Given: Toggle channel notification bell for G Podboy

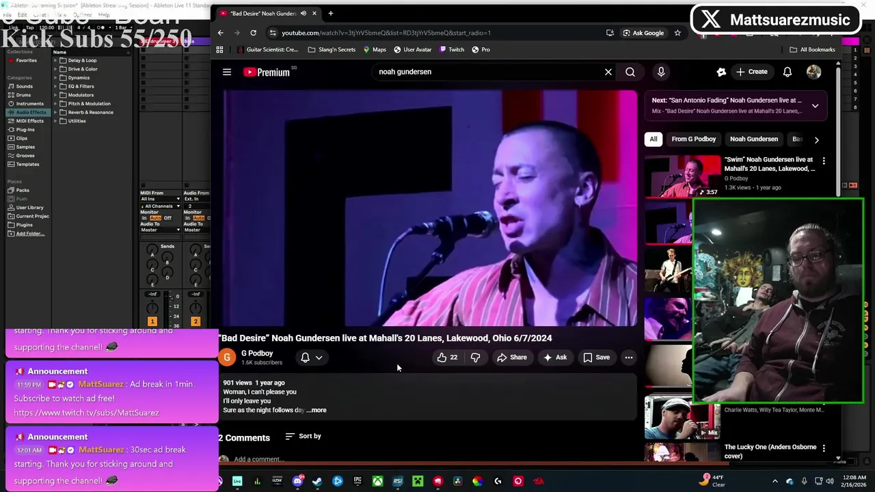Looking at the screenshot, I should click(x=311, y=357).
